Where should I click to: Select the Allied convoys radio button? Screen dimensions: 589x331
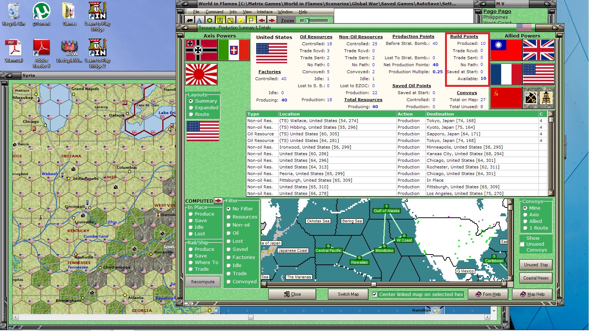pyautogui.click(x=526, y=221)
